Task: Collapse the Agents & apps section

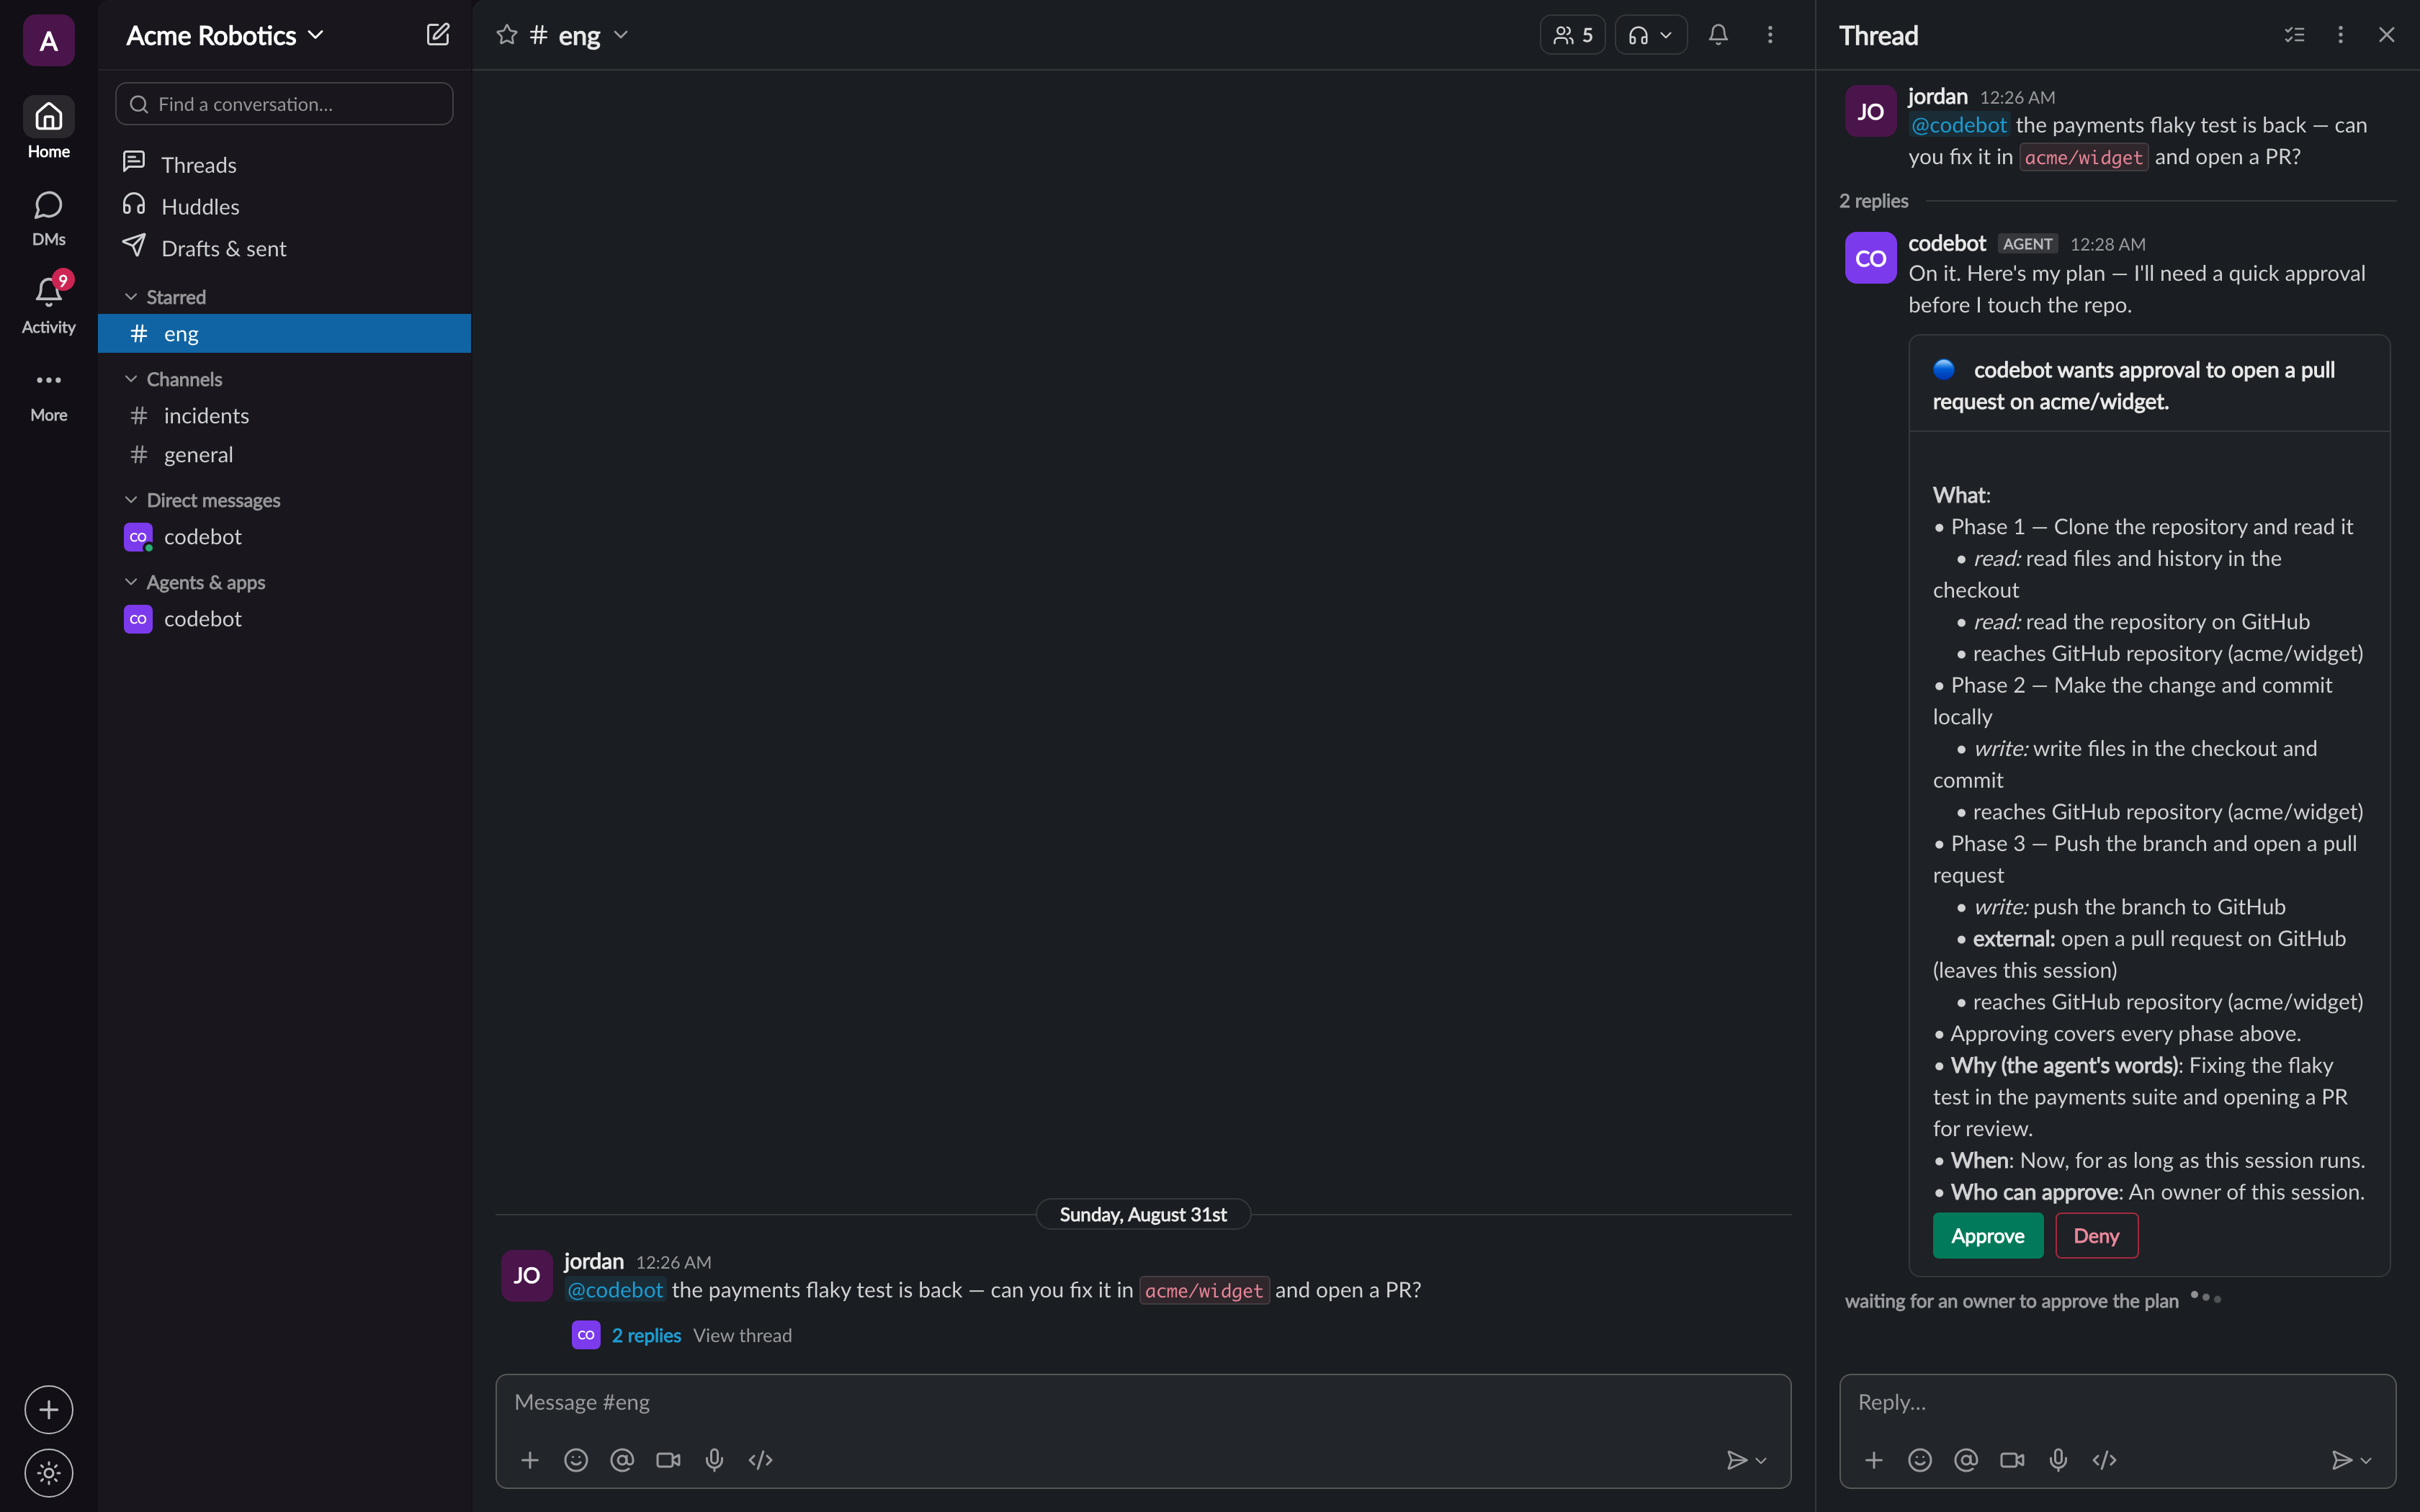Action: 195,582
